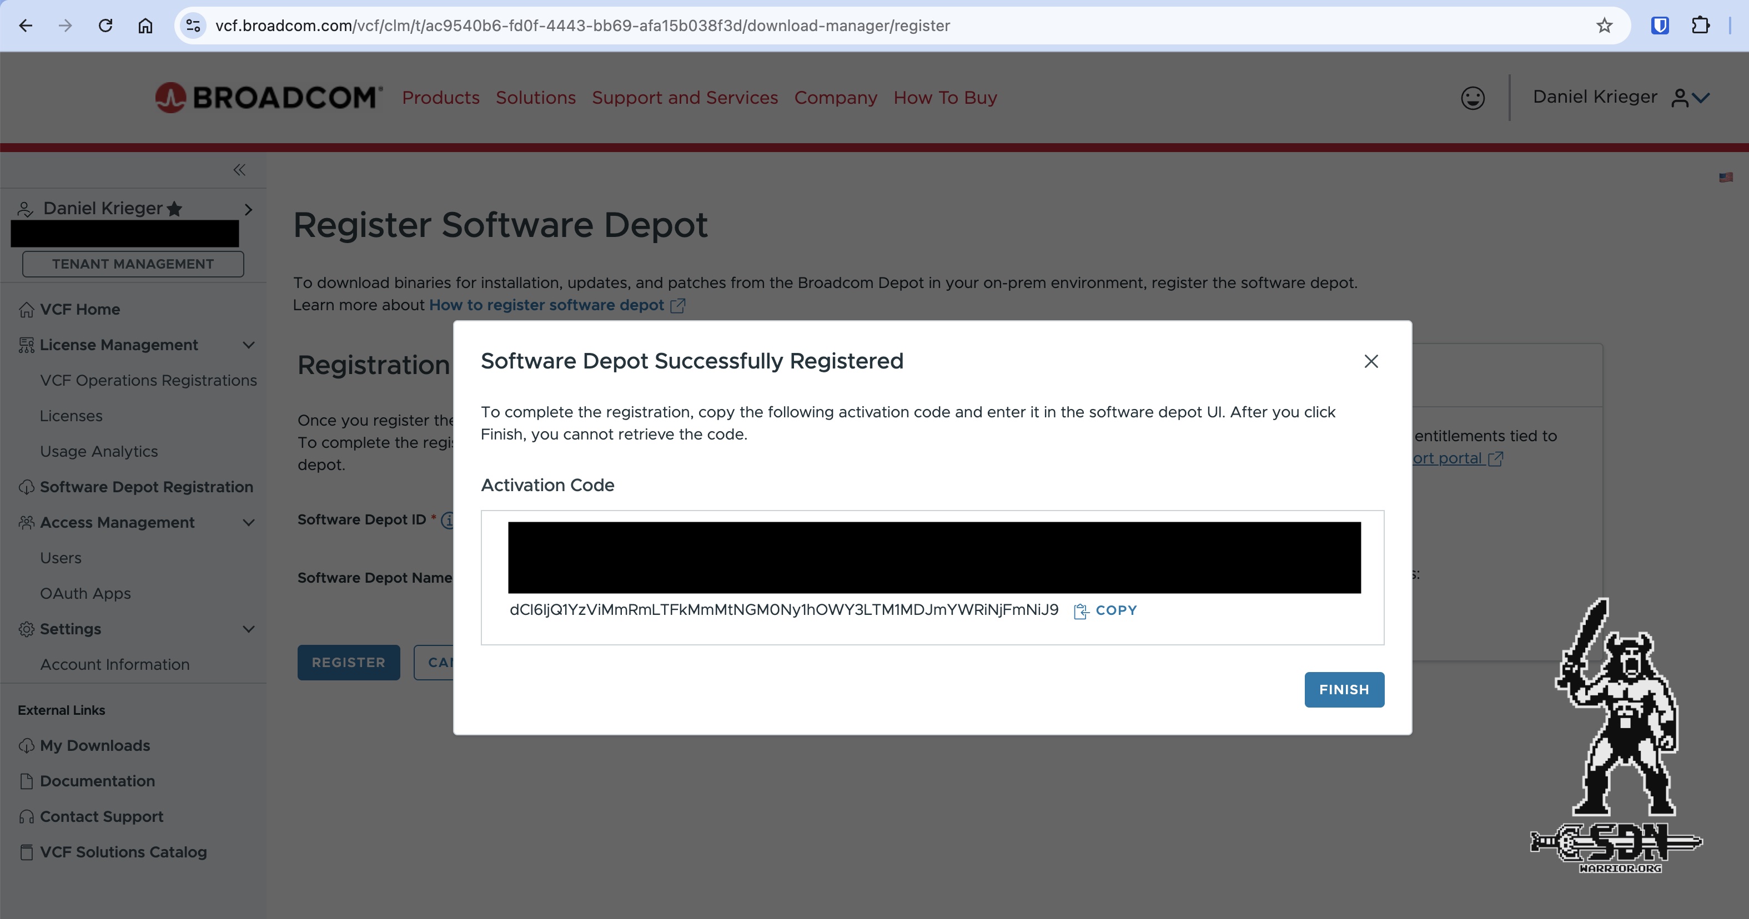1749x919 pixels.
Task: Open Support and Services menu
Action: (685, 98)
